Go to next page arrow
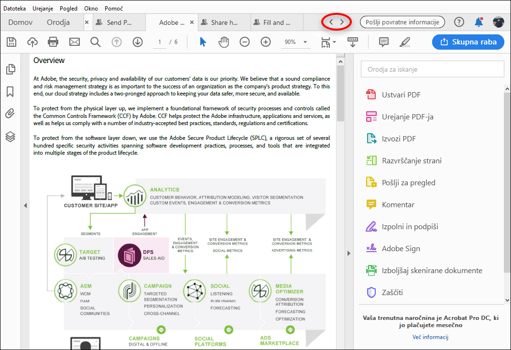This screenshot has width=511, height=350. pyautogui.click(x=138, y=42)
